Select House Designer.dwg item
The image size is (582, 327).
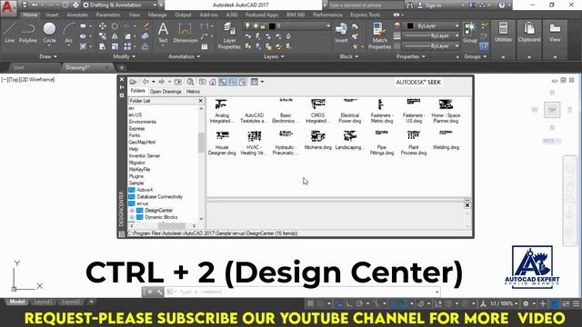coord(222,143)
